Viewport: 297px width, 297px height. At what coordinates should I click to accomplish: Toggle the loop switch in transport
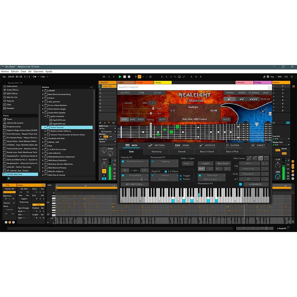(179, 77)
